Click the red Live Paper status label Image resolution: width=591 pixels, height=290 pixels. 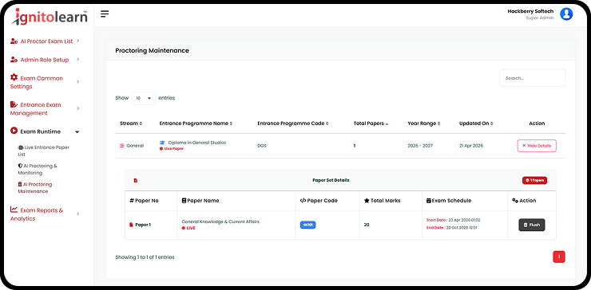172,148
